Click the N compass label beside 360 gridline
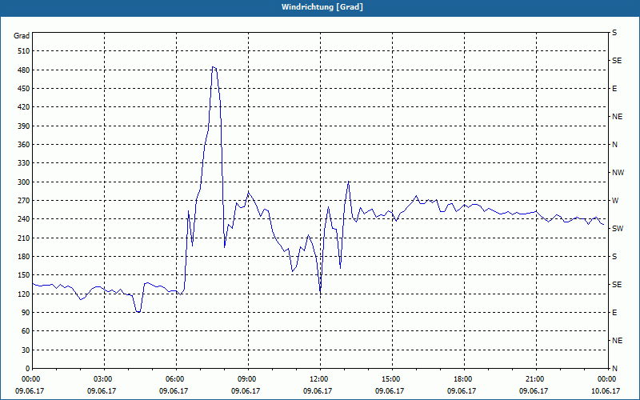This screenshot has width=640, height=400. coord(615,145)
